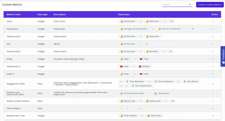Select the Cost Per Conversion chip

point(169,29)
